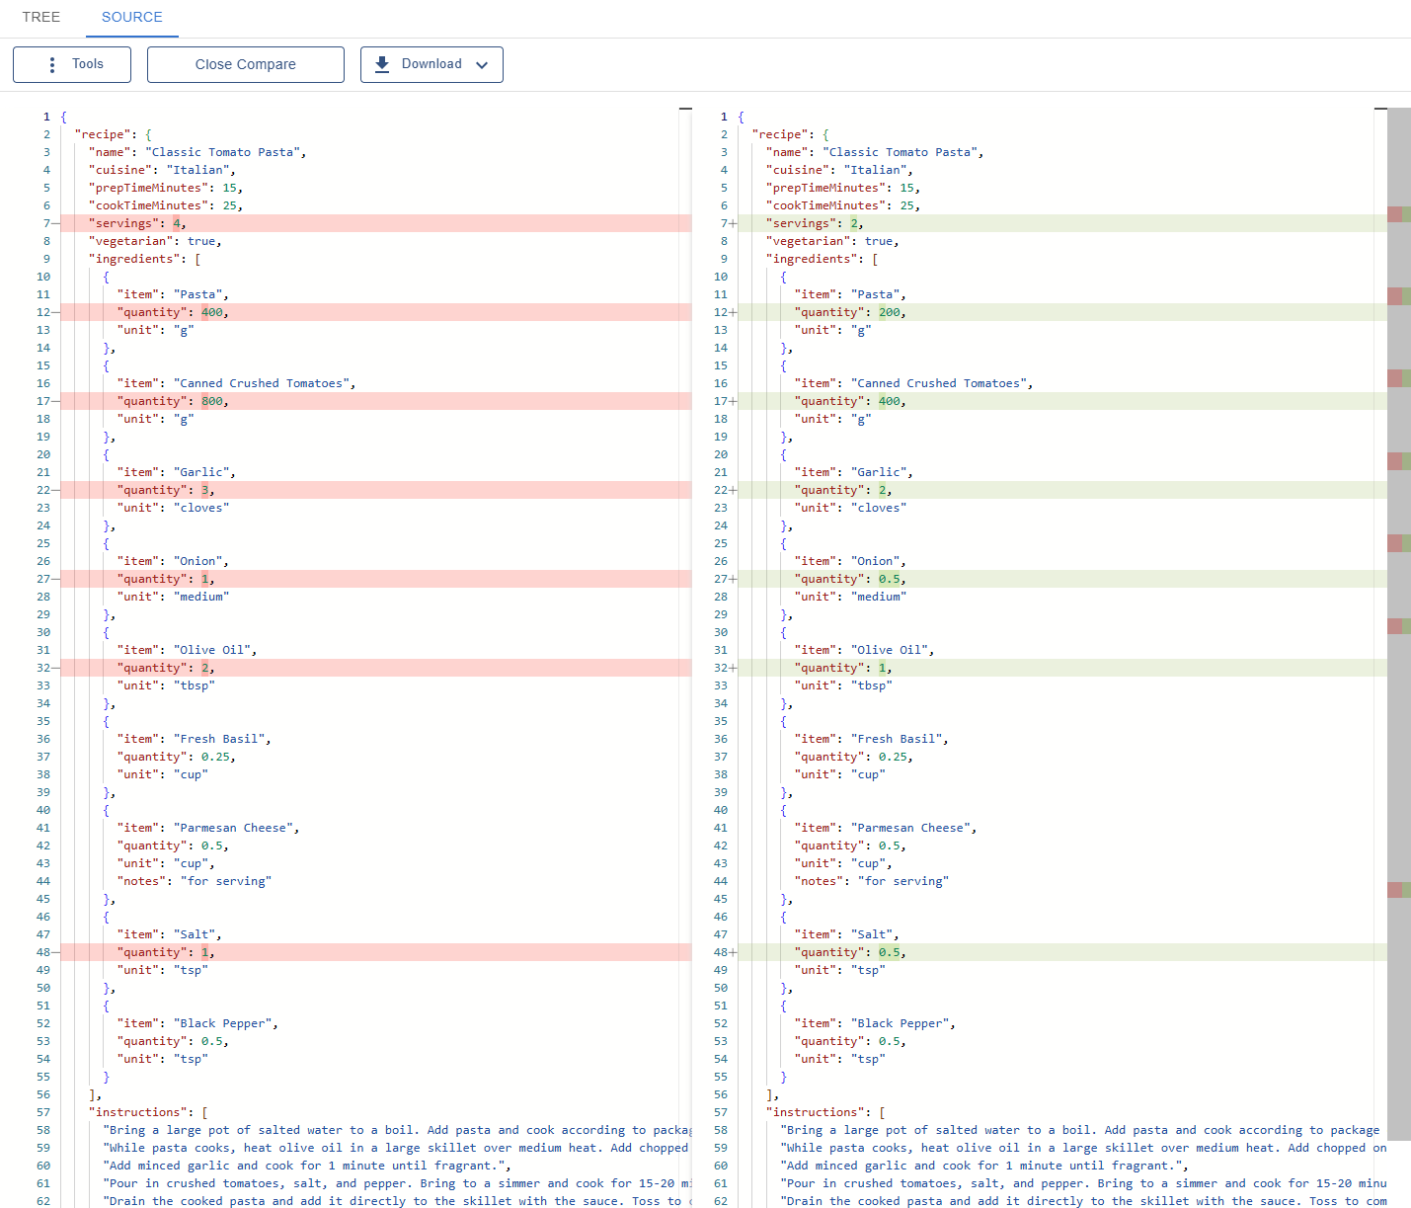Click the download arrow icon
This screenshot has height=1208, width=1411.
pos(382,64)
